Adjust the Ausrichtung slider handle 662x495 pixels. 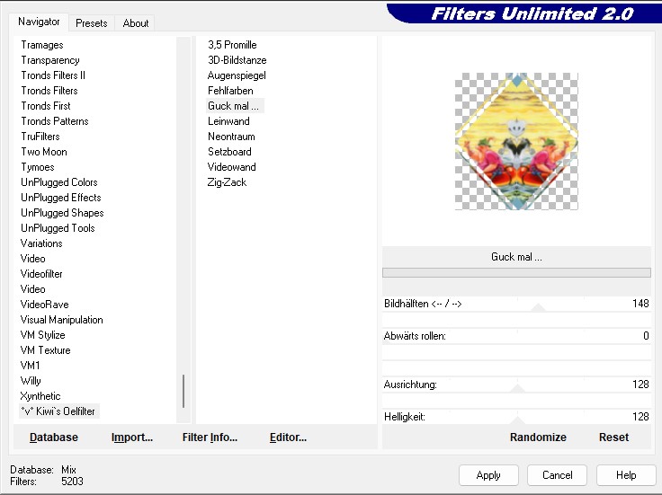coord(517,388)
